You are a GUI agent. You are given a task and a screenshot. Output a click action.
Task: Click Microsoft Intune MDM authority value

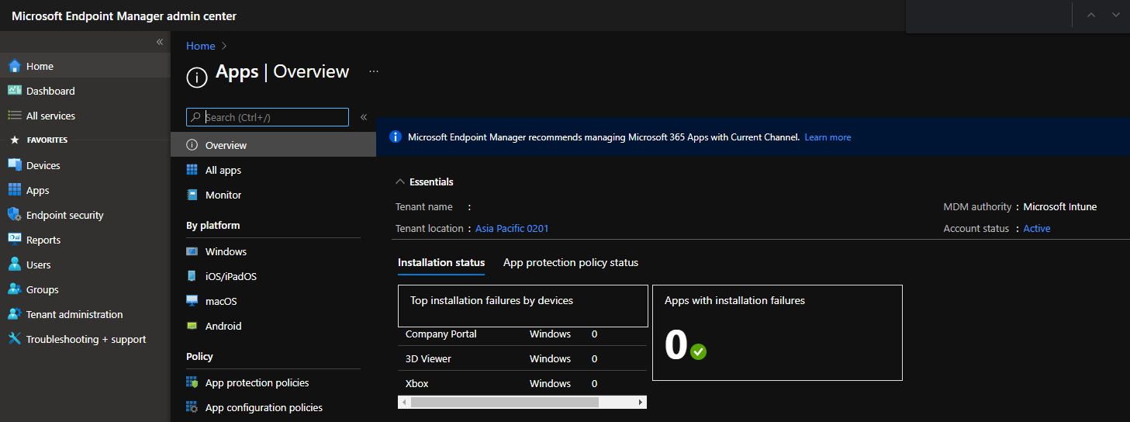1060,206
